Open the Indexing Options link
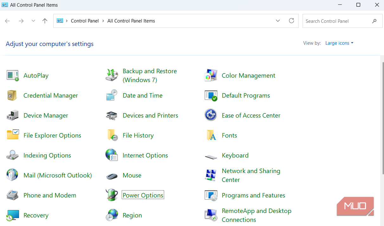384x226 pixels. pyautogui.click(x=47, y=155)
